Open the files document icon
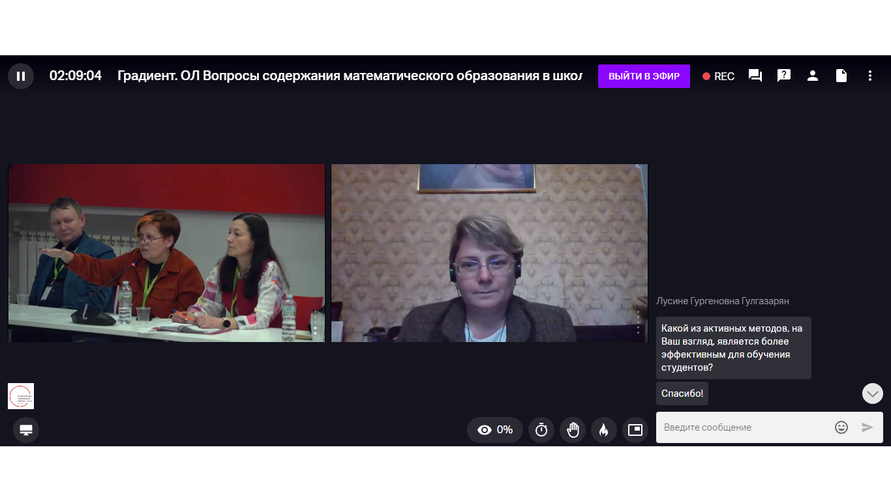891x501 pixels. 841,76
